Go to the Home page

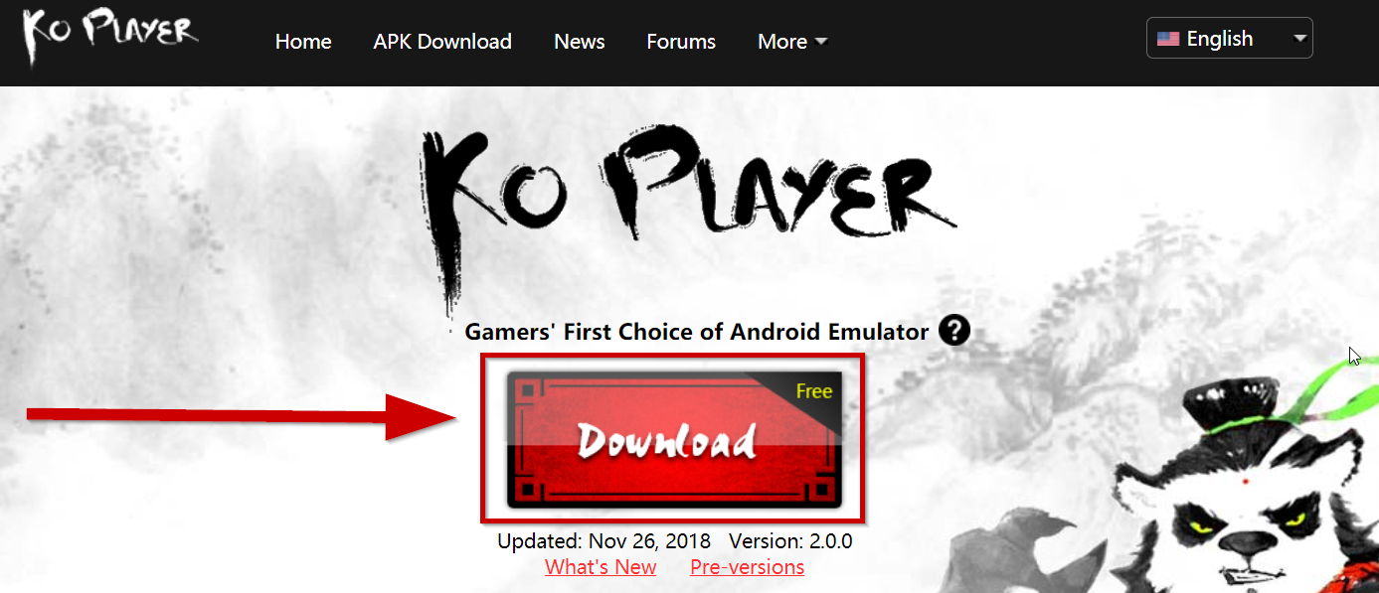303,42
